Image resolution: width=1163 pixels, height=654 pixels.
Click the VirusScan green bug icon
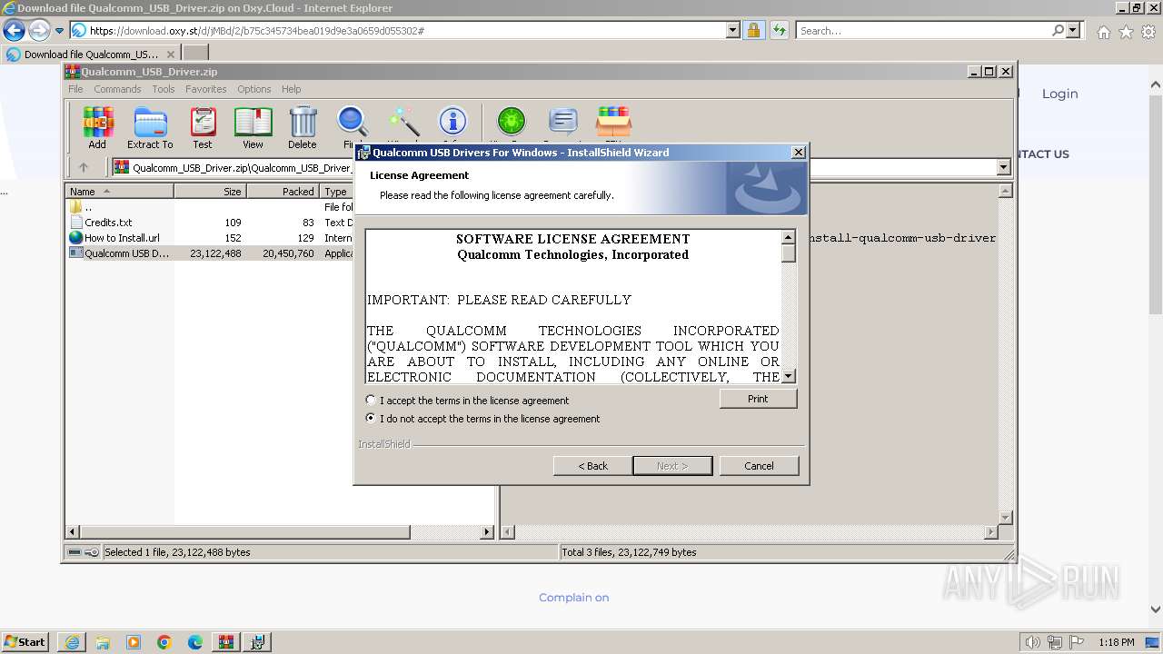coord(512,122)
